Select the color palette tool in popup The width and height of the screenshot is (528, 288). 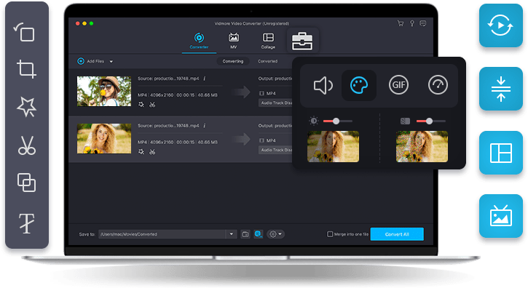358,85
